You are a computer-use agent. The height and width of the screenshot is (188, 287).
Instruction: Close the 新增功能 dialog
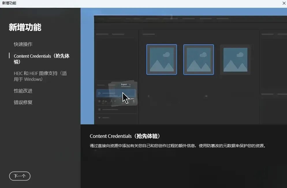pos(284,3)
